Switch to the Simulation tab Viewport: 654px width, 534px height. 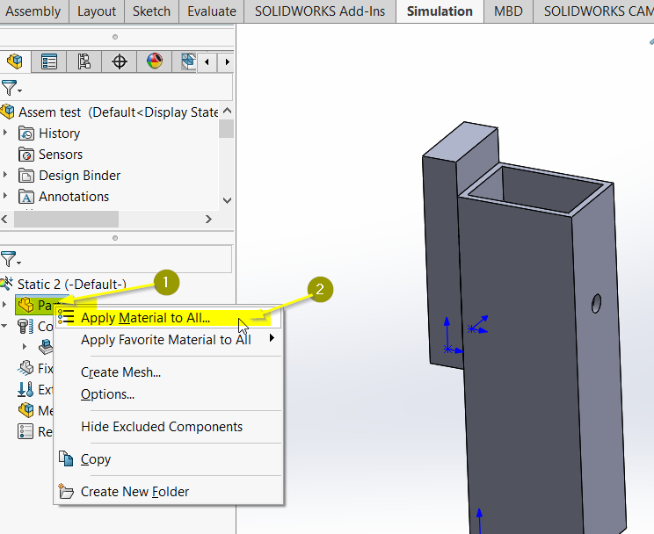coord(440,11)
